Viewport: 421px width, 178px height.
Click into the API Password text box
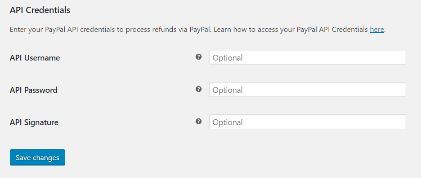click(307, 90)
